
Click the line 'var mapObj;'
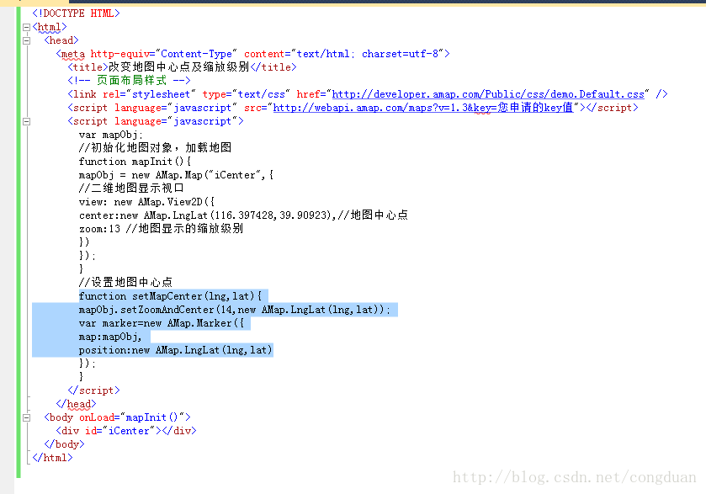(111, 135)
